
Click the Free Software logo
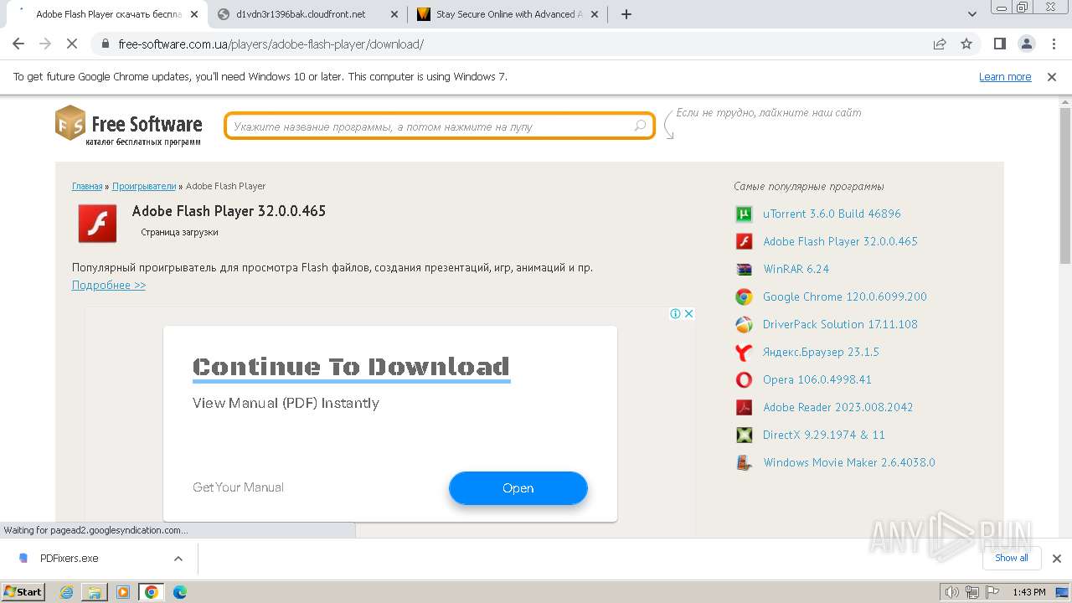129,126
